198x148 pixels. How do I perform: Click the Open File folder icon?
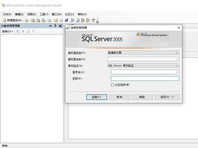click(x=56, y=20)
